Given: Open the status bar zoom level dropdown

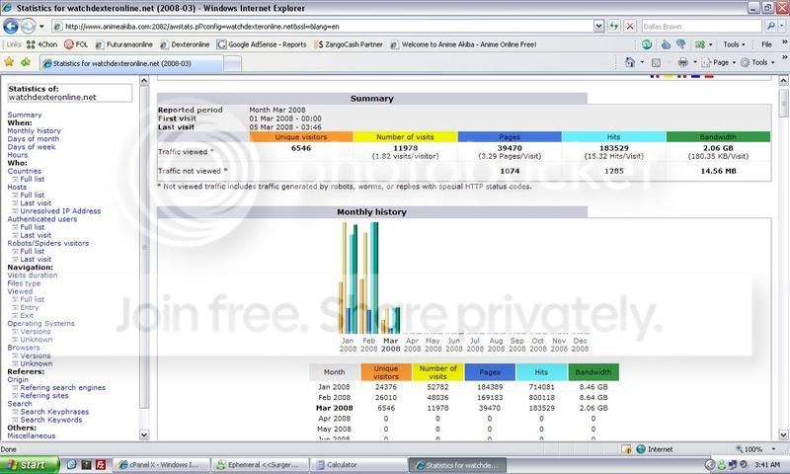Looking at the screenshot, I should coord(773,448).
